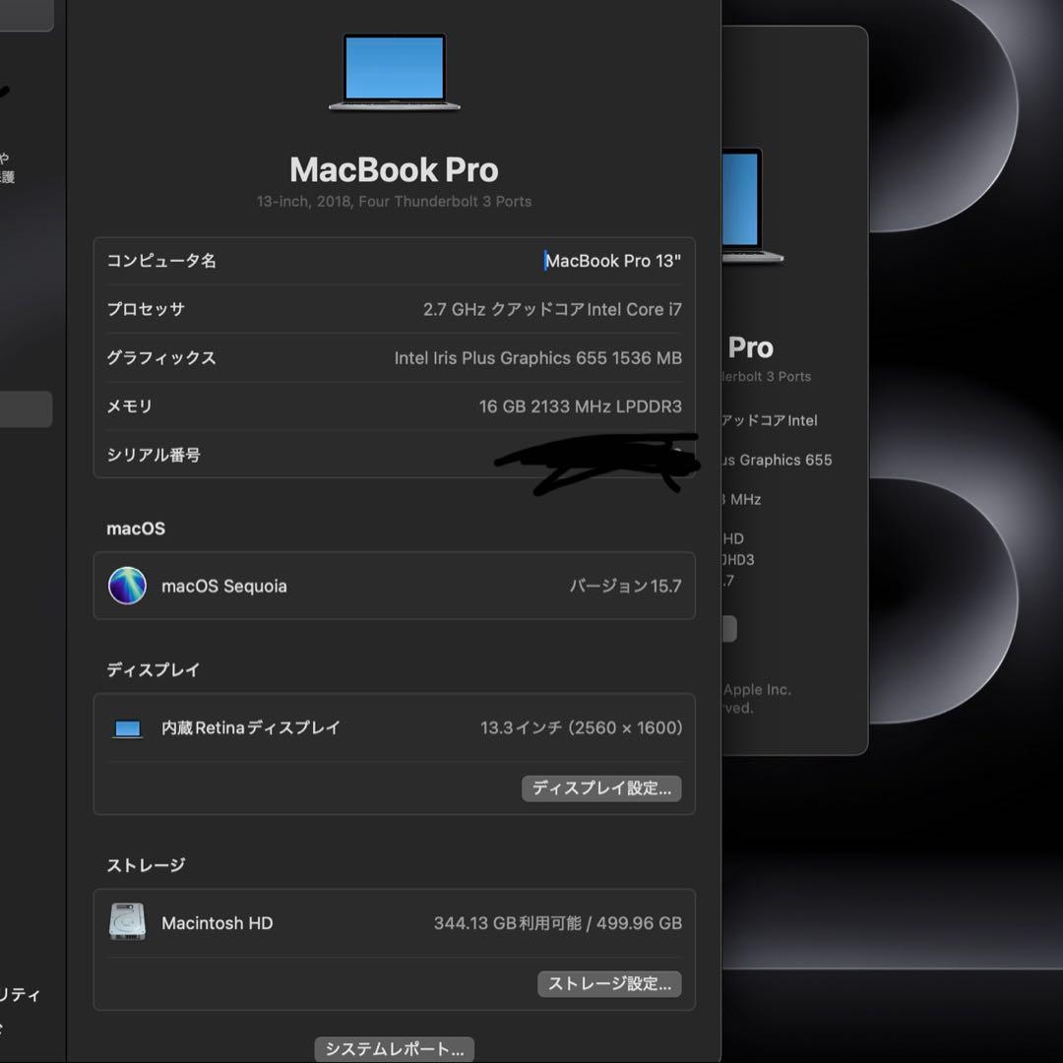Click the MacBook Pro laptop icon at top
Viewport: 1063px width, 1063px height.
(x=394, y=73)
